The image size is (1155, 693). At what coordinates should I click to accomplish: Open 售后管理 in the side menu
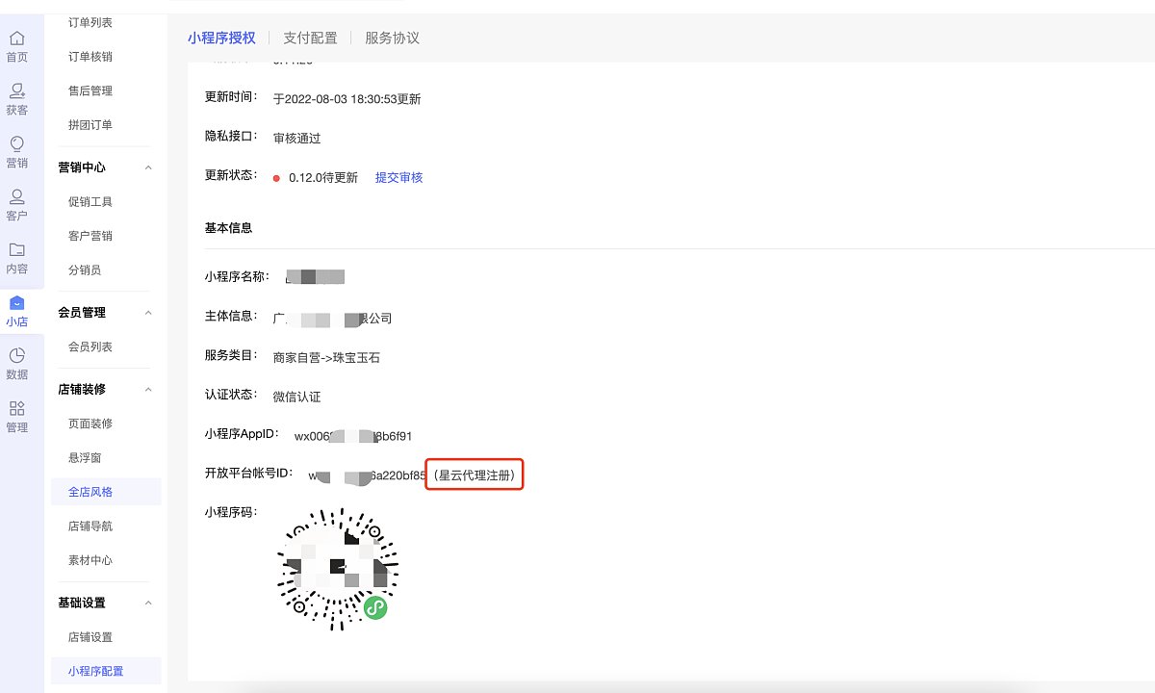90,90
